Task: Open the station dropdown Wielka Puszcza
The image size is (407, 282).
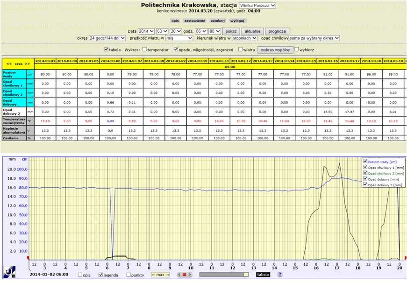Action: tap(257, 6)
